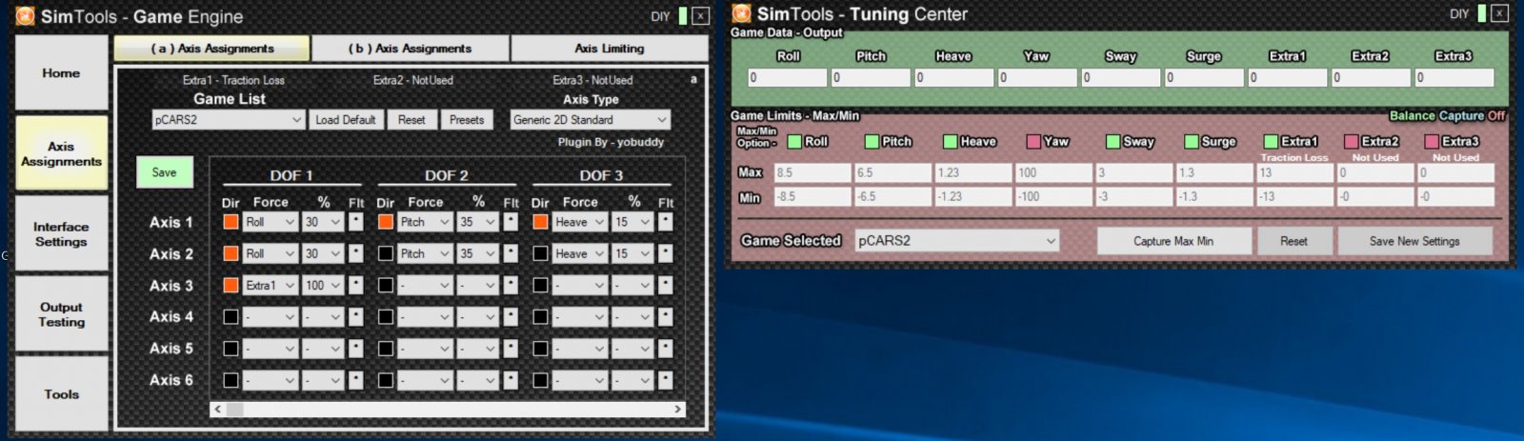Click the Capture Max Min button

pos(1173,241)
